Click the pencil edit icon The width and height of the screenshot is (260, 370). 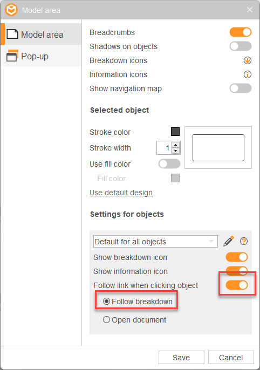point(229,241)
